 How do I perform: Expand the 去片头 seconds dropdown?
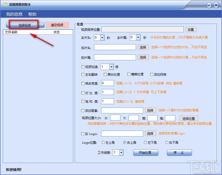click(x=102, y=38)
